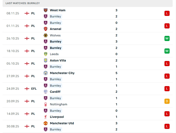The height and width of the screenshot is (133, 176).
Task: Click the Liverpool club crest
Action: (46, 117)
